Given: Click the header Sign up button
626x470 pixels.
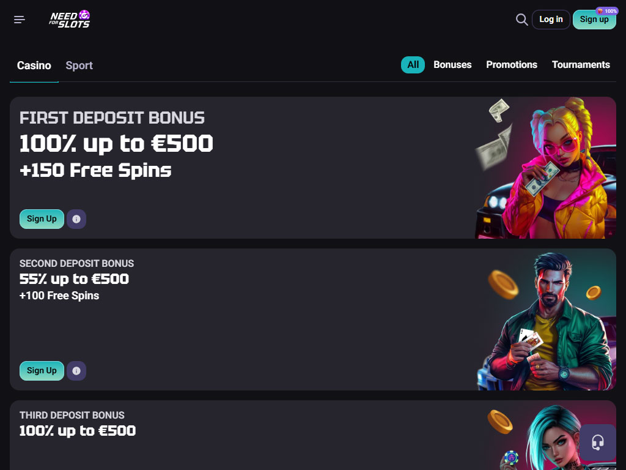Looking at the screenshot, I should tap(593, 20).
